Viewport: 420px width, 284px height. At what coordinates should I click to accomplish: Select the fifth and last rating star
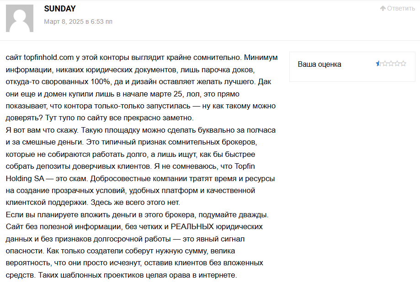point(404,64)
